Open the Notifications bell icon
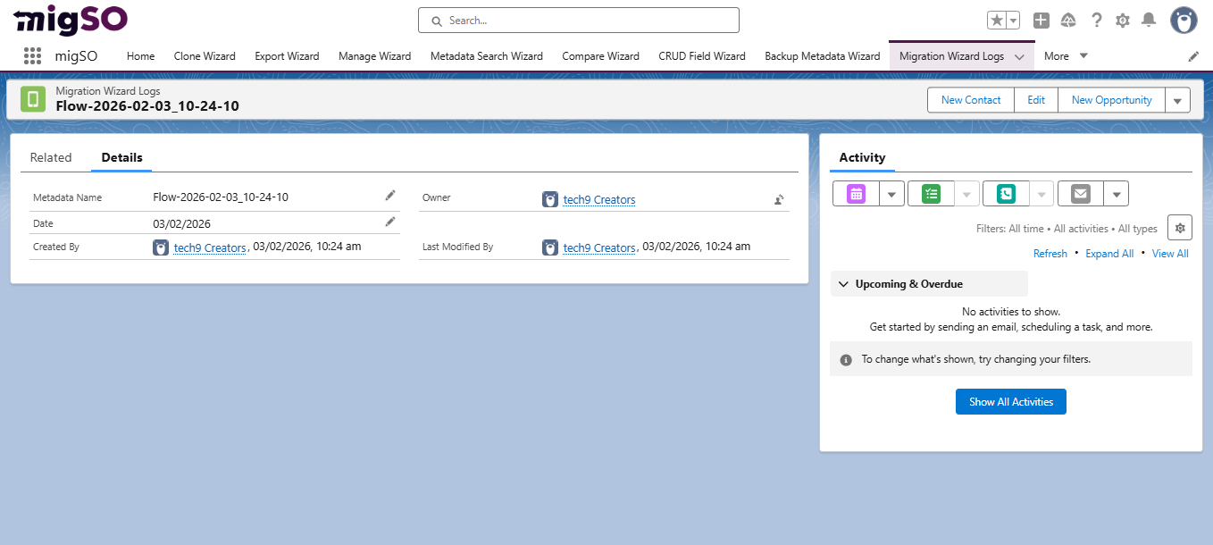1213x545 pixels. pyautogui.click(x=1149, y=20)
